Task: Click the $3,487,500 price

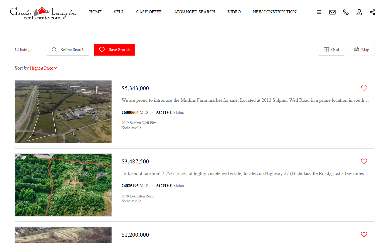Action: point(135,162)
